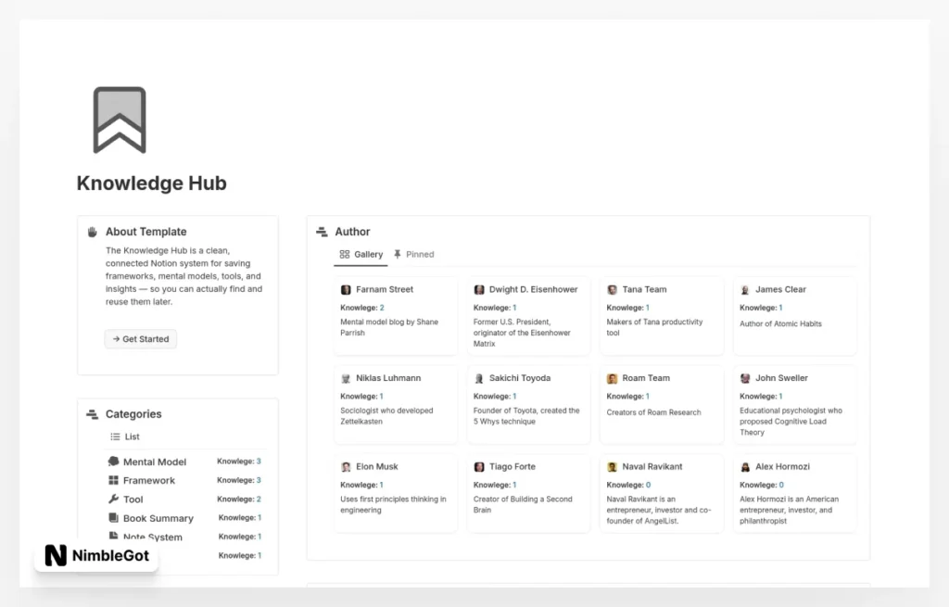This screenshot has width=949, height=607.
Task: Click the NimbleGot logo badge
Action: coord(95,555)
